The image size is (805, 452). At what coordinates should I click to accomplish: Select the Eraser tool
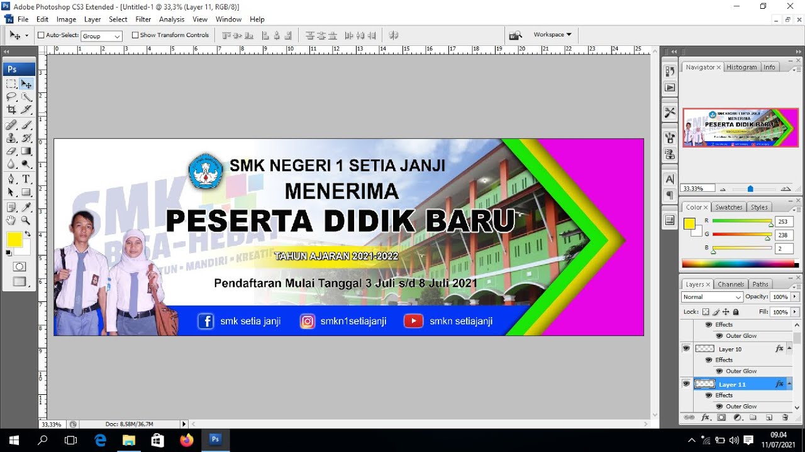click(11, 151)
